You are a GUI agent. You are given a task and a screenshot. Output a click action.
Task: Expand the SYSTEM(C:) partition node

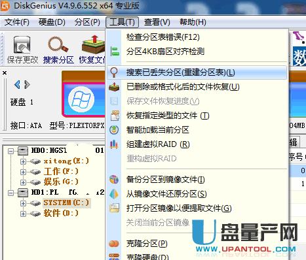coord(23,203)
